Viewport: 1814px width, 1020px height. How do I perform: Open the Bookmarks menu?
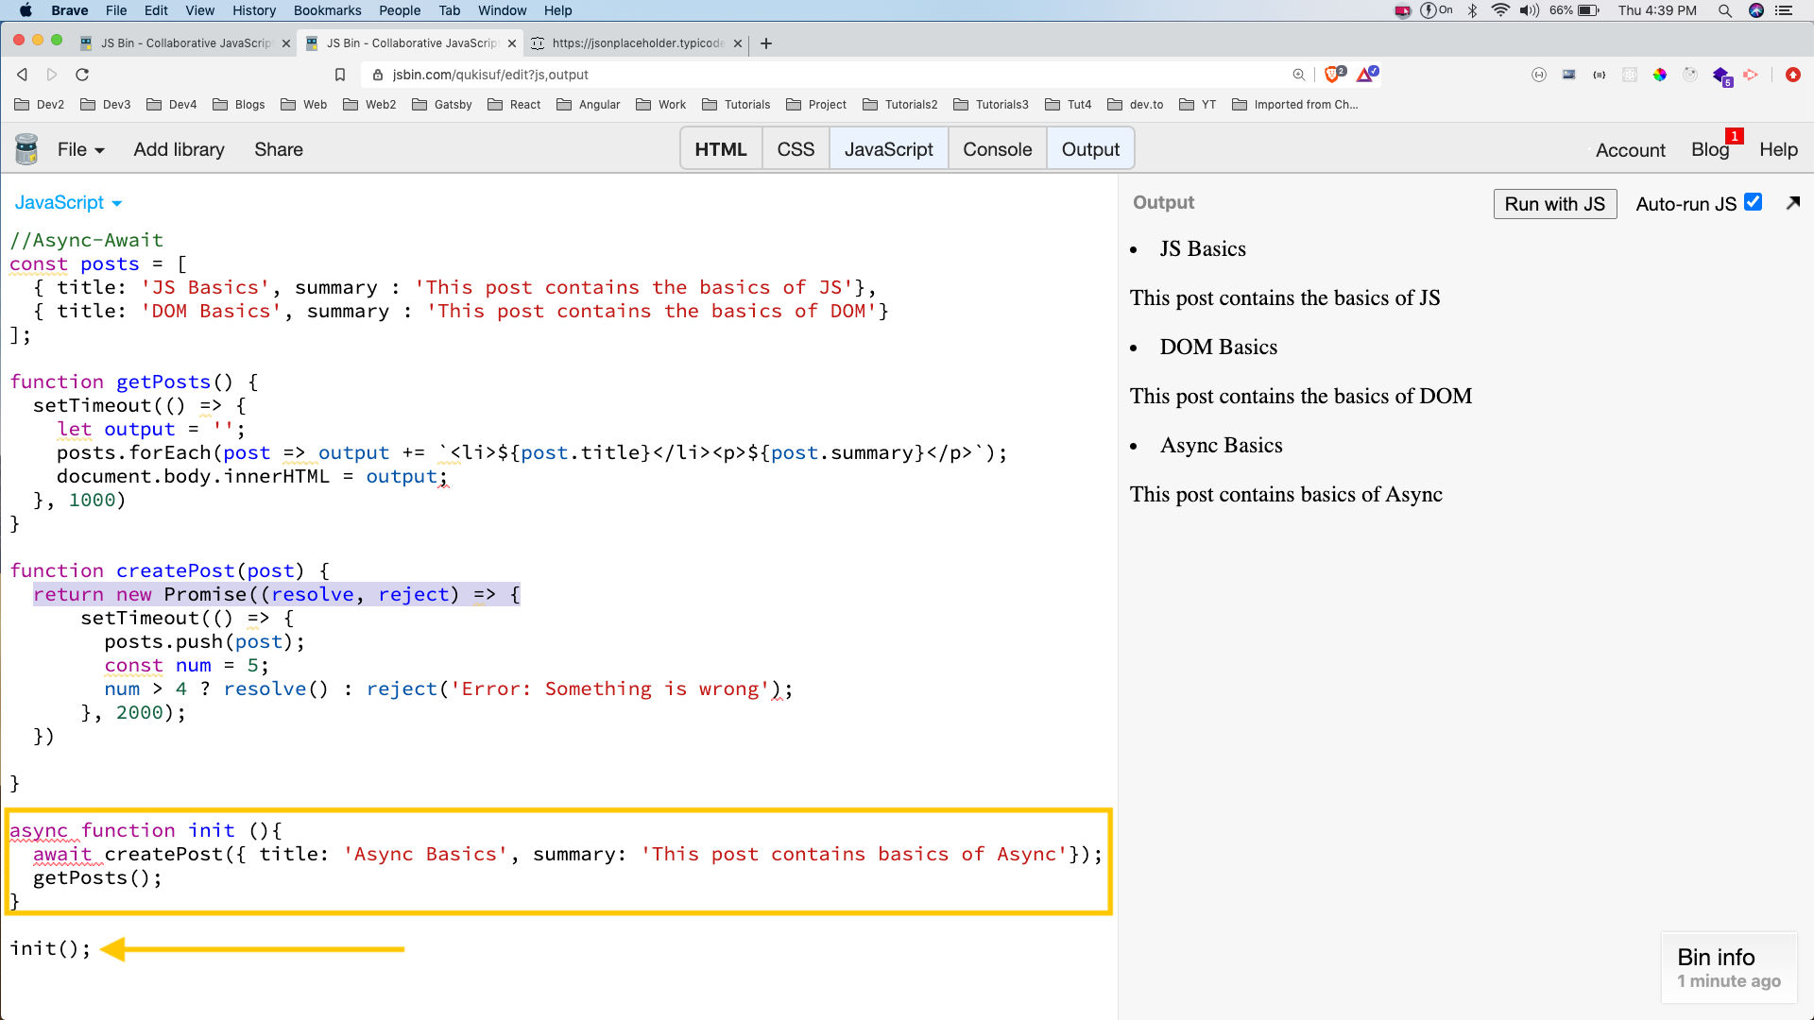click(x=328, y=10)
